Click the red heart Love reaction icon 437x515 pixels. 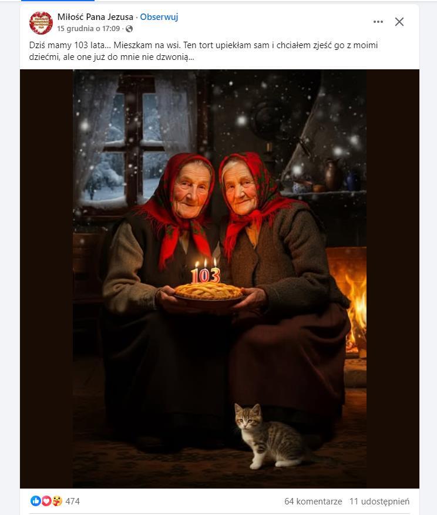(x=46, y=501)
